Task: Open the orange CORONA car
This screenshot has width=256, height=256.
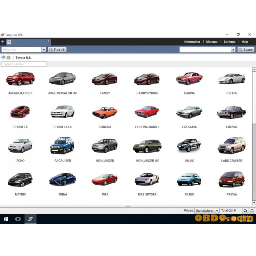Action: (x=105, y=113)
